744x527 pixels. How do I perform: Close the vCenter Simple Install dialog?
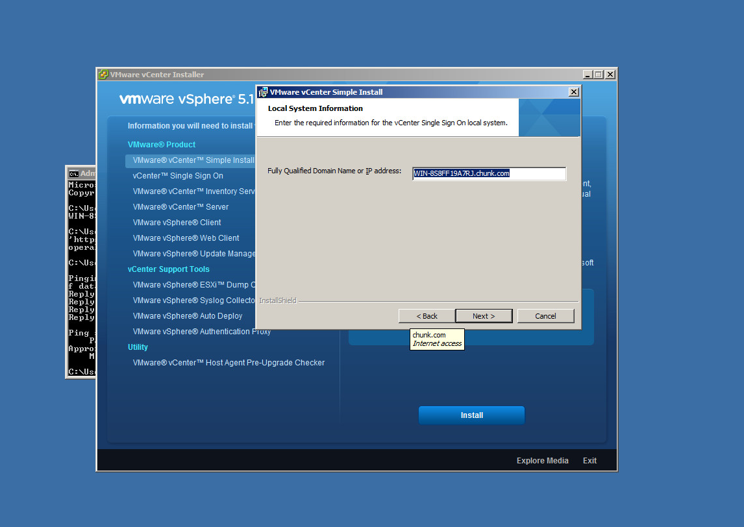(x=573, y=92)
